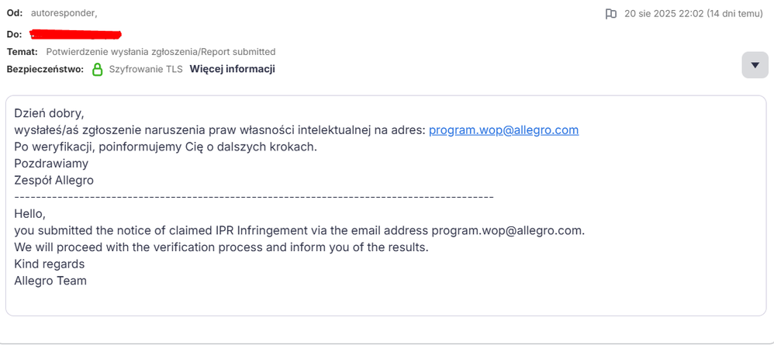Viewport: 774px width, 345px height.
Task: Click the "Od:" header label
Action: click(15, 13)
